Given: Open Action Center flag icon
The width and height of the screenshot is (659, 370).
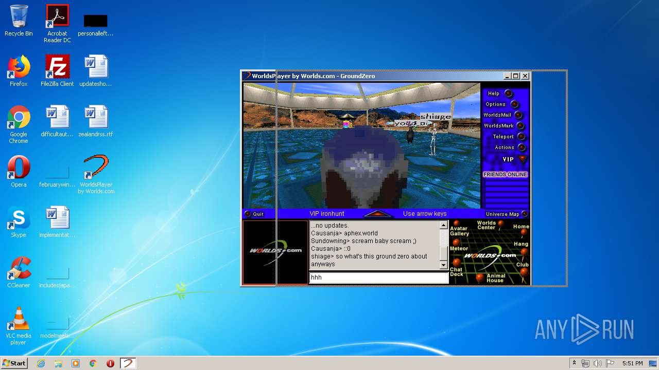Looking at the screenshot, I should (x=610, y=363).
